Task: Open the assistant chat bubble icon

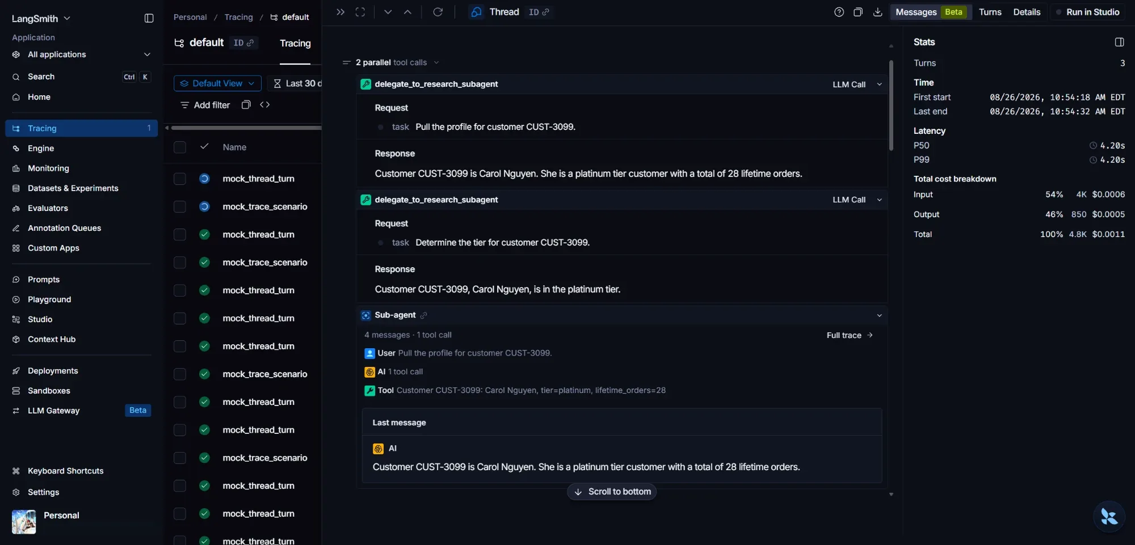Action: [x=1109, y=517]
